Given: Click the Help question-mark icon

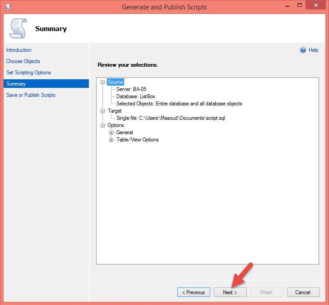Looking at the screenshot, I should [303, 50].
